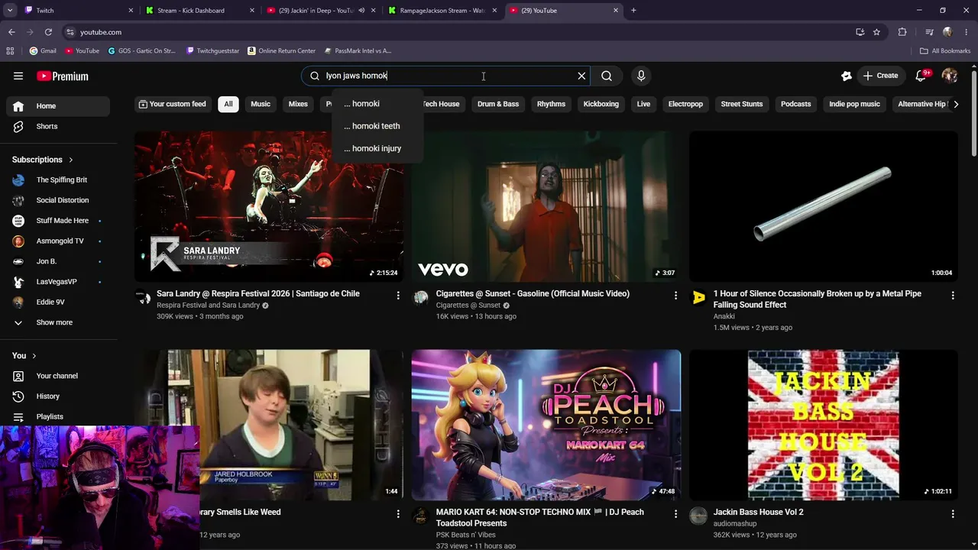978x550 pixels.
Task: Open the Create menu
Action: (x=880, y=76)
